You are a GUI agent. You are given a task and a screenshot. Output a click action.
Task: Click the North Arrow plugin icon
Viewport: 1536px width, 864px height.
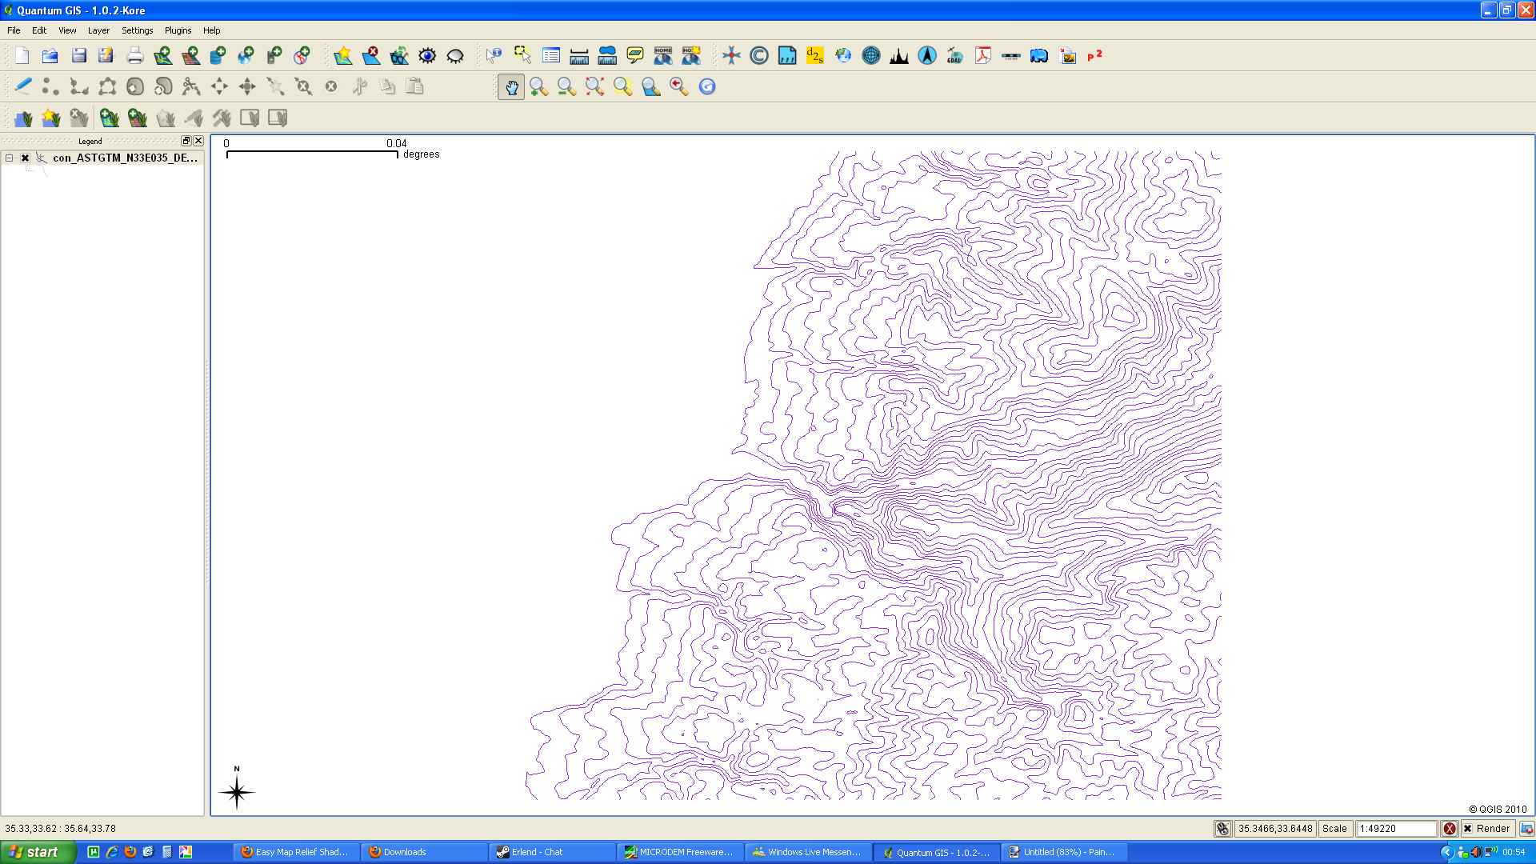tap(927, 55)
